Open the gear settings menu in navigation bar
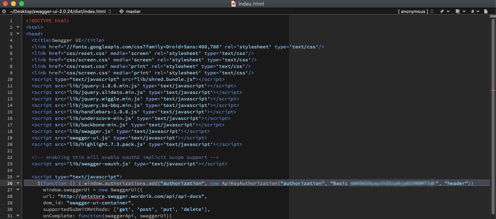496x219 pixels. coord(4,11)
